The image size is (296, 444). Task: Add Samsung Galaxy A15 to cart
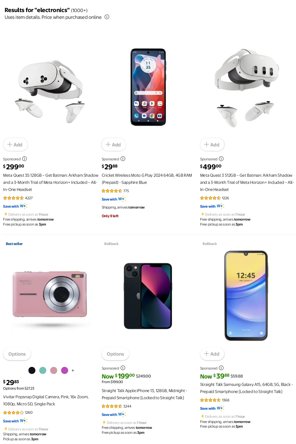click(x=212, y=354)
